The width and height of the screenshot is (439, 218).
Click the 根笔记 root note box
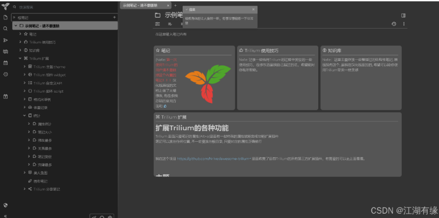[x=64, y=17]
